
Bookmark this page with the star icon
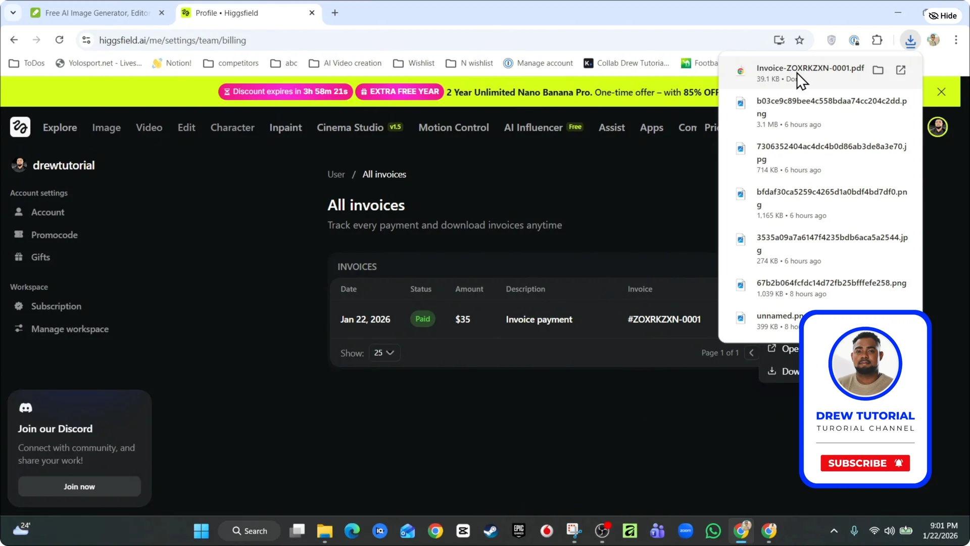(800, 40)
